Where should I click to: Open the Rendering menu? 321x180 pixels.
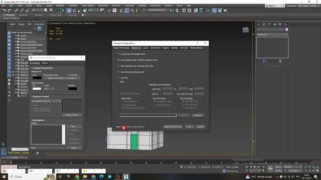pos(103,5)
